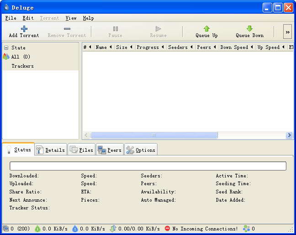Switch to the Files tab
The width and height of the screenshot is (296, 235).
click(82, 150)
